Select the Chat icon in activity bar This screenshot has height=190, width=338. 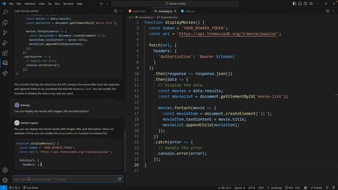point(5,63)
